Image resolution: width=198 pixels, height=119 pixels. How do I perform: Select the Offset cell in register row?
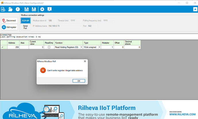[x=119, y=47]
